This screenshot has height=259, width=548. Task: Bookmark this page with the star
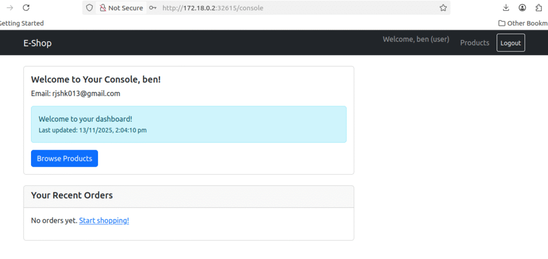pyautogui.click(x=443, y=8)
